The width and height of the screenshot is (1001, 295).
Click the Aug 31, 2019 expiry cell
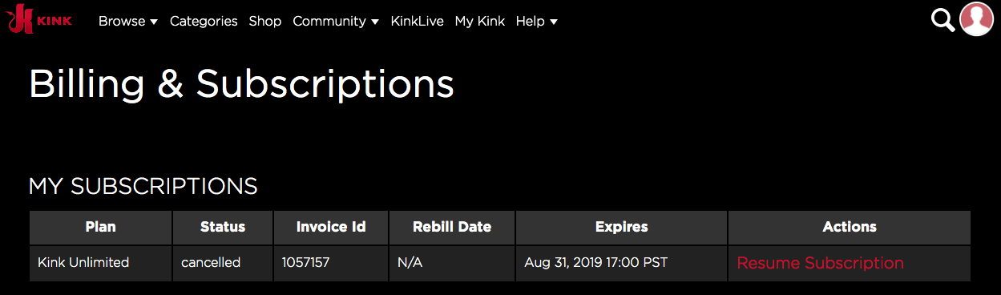[622, 263]
